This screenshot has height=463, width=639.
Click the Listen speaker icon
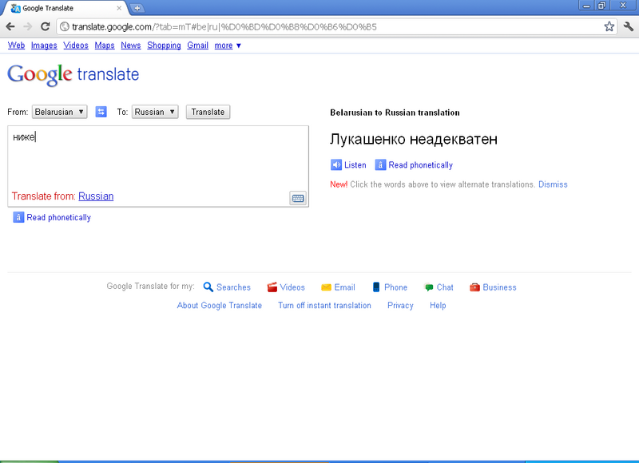(x=337, y=164)
